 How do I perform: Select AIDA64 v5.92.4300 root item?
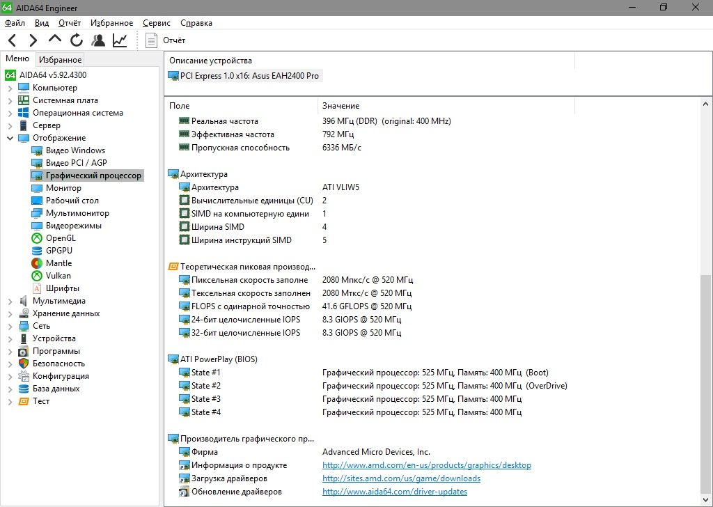point(53,75)
